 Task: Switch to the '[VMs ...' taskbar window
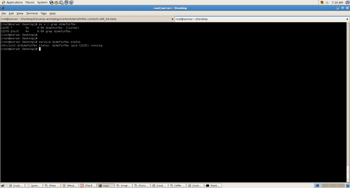click(177, 186)
